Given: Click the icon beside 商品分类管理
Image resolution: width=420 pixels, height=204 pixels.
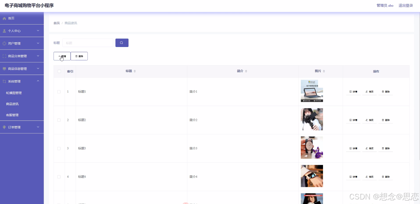Looking at the screenshot, I should (4, 56).
